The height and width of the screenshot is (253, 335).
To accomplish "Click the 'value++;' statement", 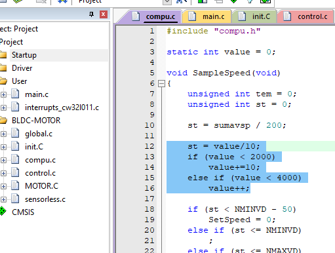I will (x=229, y=188).
